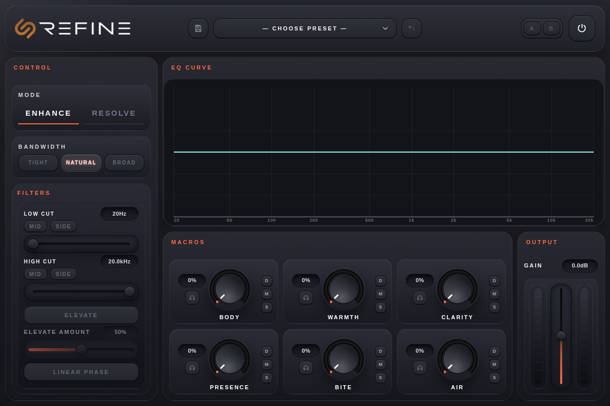
Task: Toggle High Cut Mid button
Action: click(36, 274)
